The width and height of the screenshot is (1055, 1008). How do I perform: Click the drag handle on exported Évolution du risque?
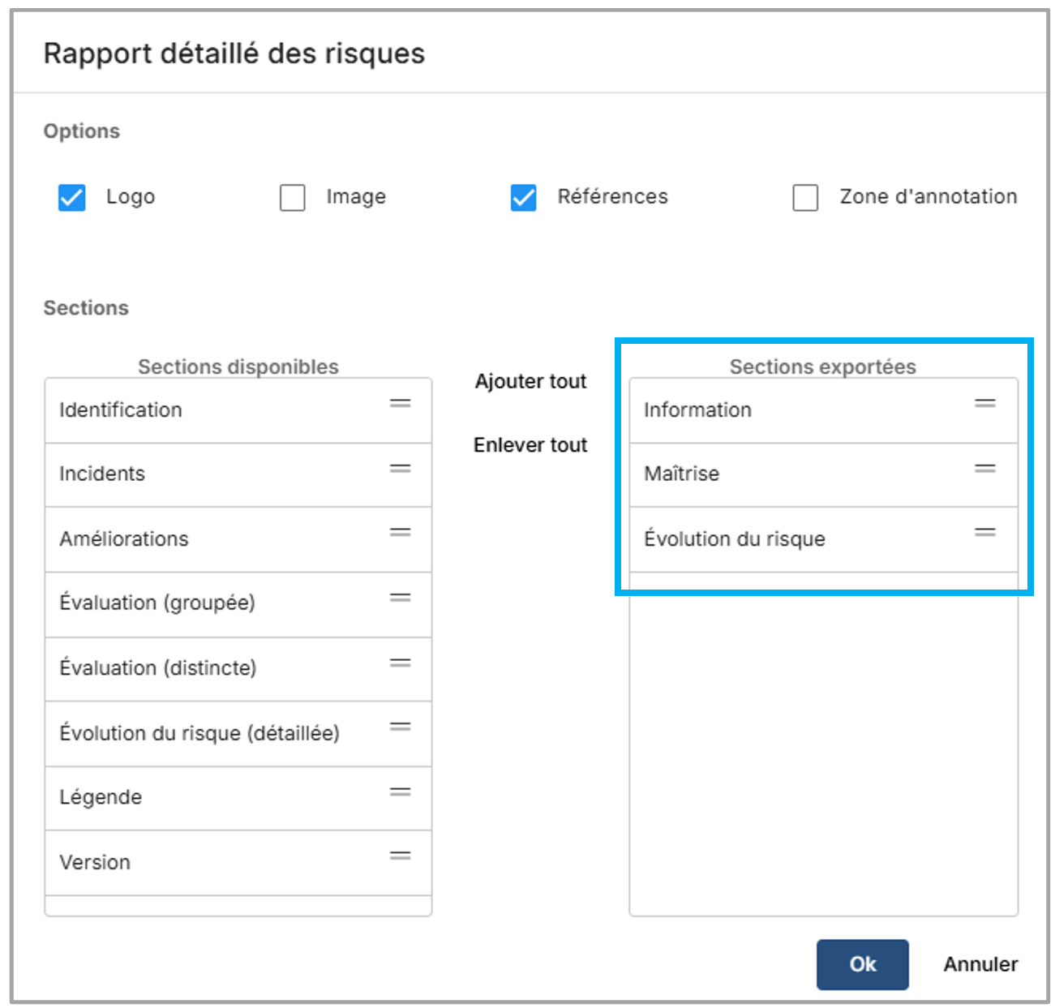pyautogui.click(x=984, y=533)
